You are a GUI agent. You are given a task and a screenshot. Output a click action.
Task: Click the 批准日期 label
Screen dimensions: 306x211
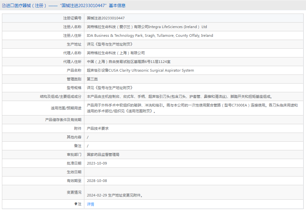pos(74,163)
